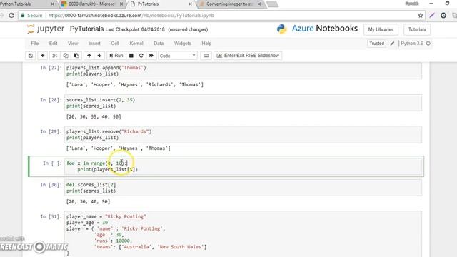Select cell In [28] with scores_list.insert

243,103
